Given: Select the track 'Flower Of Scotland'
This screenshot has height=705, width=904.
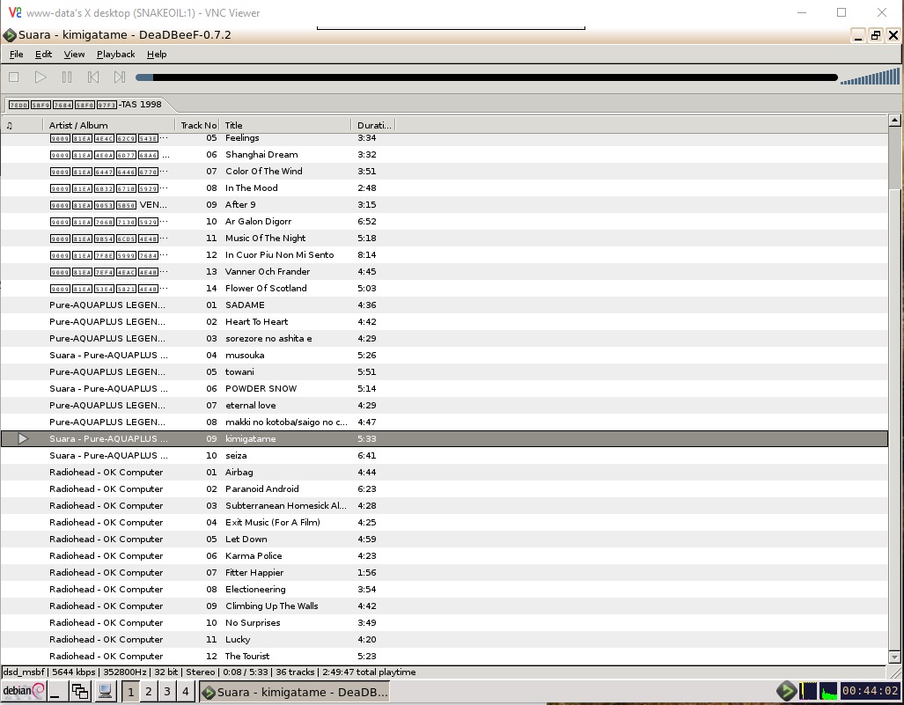Looking at the screenshot, I should click(444, 288).
